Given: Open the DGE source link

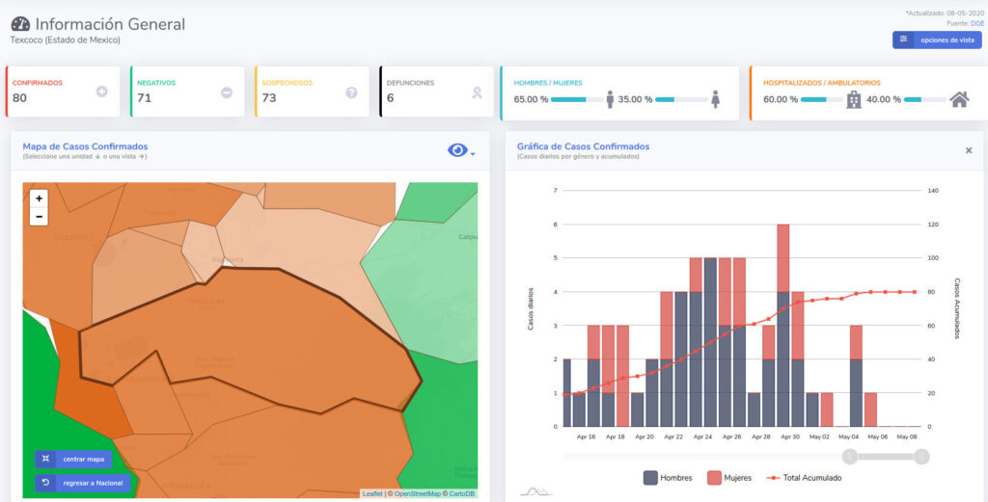Looking at the screenshot, I should pos(976,22).
